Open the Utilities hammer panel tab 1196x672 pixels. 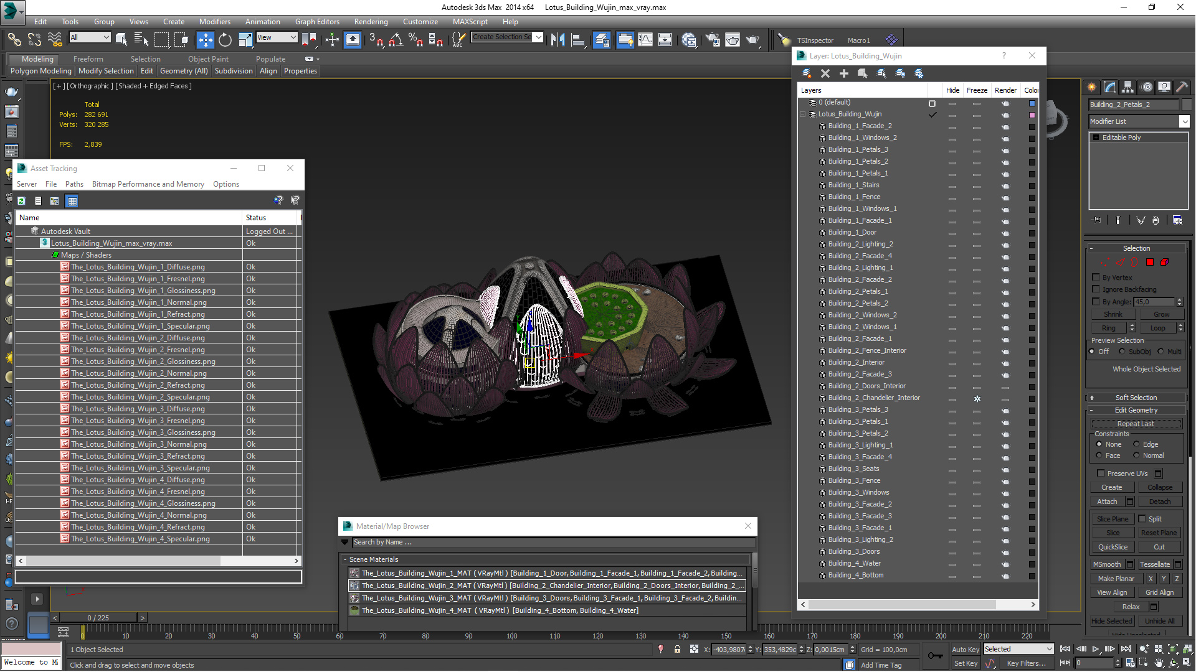click(1182, 87)
